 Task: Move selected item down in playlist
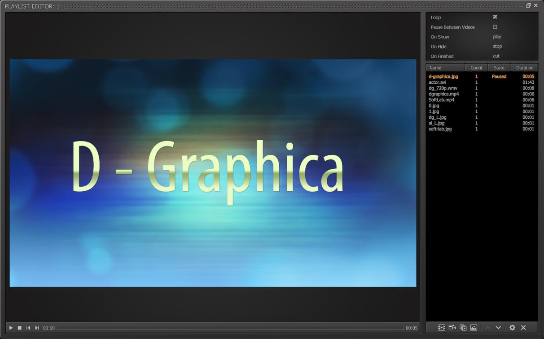coord(498,328)
